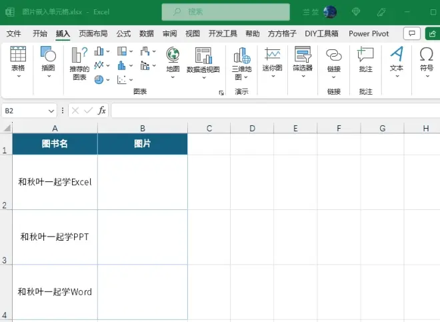Open the Filters (筛选器) group

(303, 62)
